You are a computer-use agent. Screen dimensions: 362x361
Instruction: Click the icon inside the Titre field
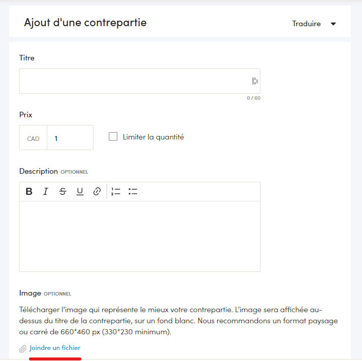255,81
